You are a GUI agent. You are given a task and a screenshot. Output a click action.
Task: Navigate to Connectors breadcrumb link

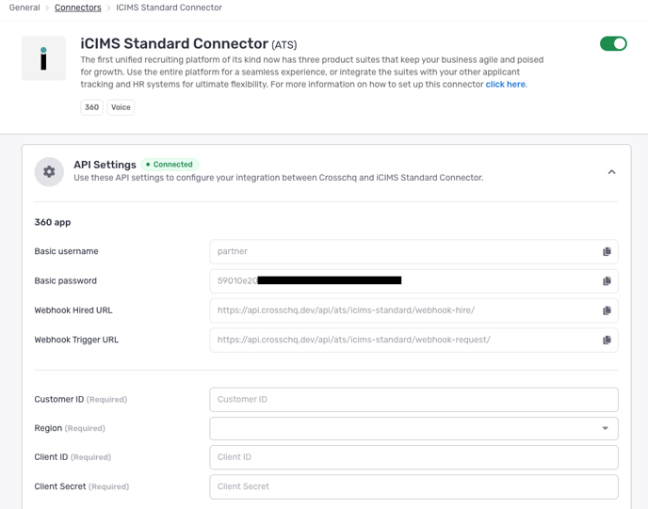(x=78, y=8)
